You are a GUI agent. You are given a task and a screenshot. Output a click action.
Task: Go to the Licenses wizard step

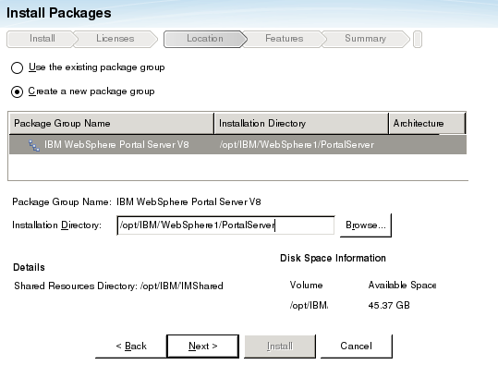click(x=115, y=39)
